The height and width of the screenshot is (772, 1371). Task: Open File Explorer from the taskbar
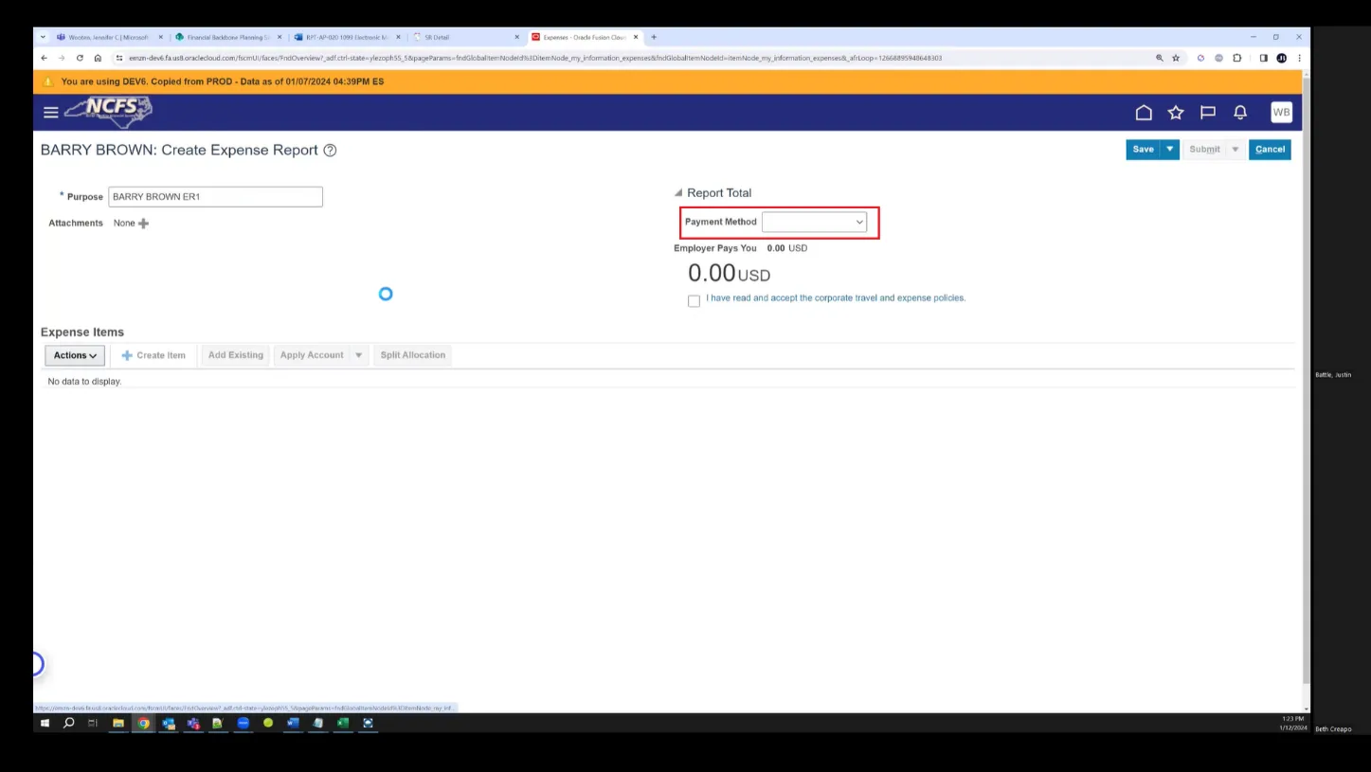[118, 723]
